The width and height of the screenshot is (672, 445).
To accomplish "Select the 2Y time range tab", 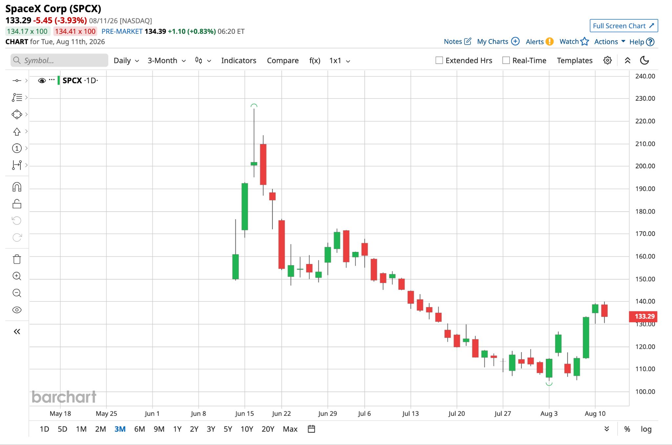I will click(x=194, y=429).
